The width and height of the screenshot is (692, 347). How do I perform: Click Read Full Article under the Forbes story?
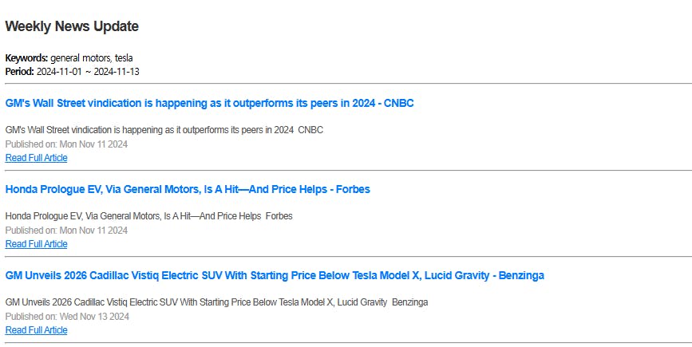(36, 244)
